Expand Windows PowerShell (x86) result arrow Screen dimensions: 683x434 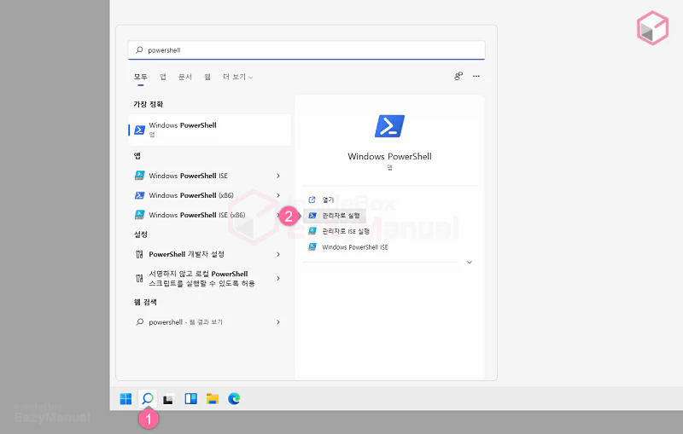click(x=278, y=195)
